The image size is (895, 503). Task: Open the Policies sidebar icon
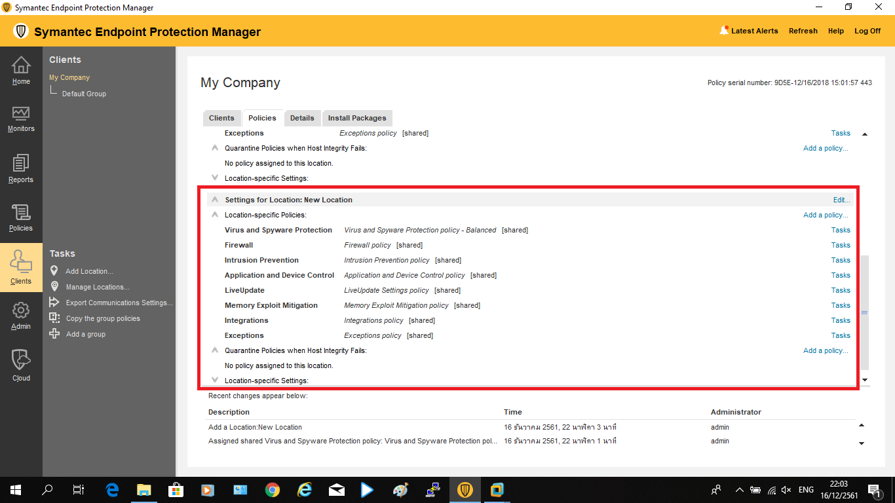[x=21, y=217]
